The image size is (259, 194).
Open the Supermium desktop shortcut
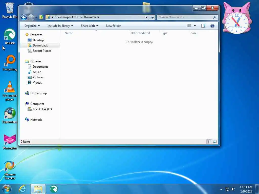click(10, 115)
